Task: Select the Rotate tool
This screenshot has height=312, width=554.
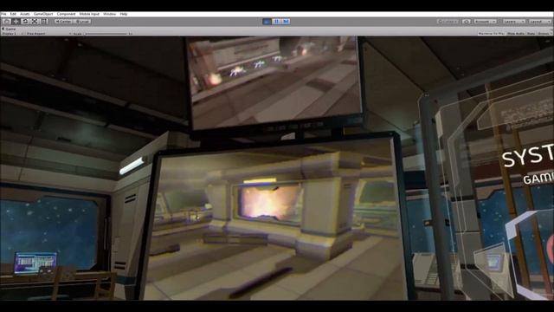Action: tap(25, 21)
